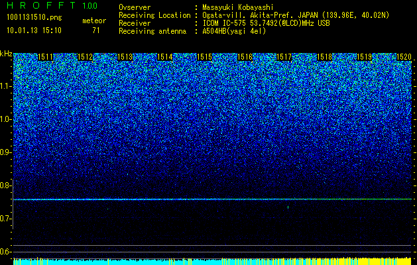The image size is (417, 265).
Task: Select the filename 1001131510.png
Action: pos(34,18)
